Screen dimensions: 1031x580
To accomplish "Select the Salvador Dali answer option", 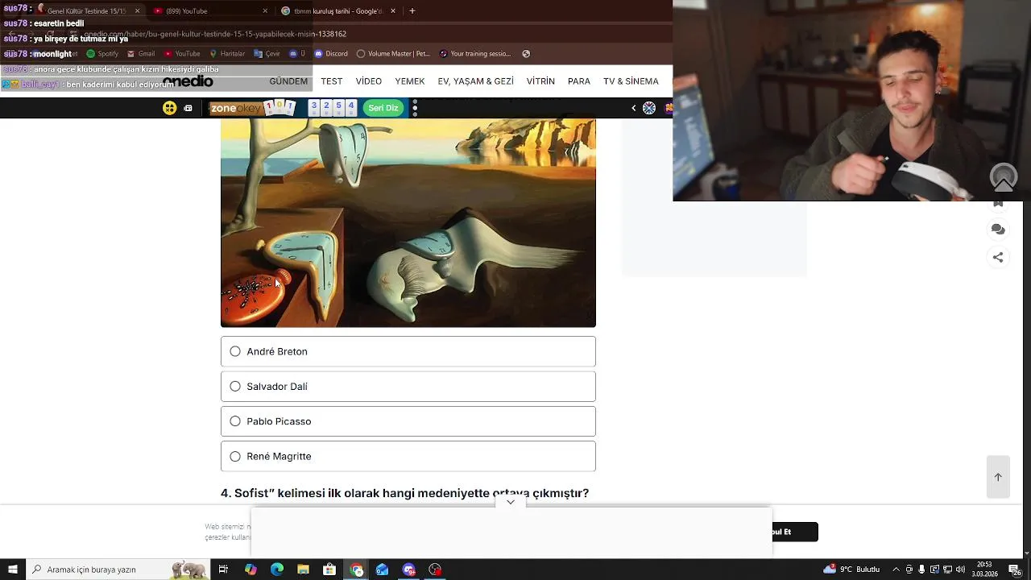I will pyautogui.click(x=408, y=387).
